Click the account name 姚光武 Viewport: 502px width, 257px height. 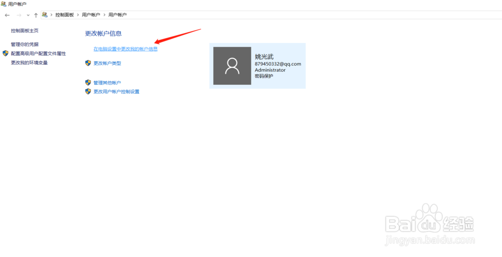pos(264,57)
